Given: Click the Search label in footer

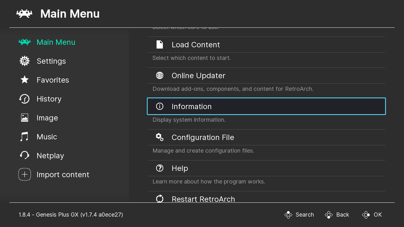Looking at the screenshot, I should [x=305, y=215].
